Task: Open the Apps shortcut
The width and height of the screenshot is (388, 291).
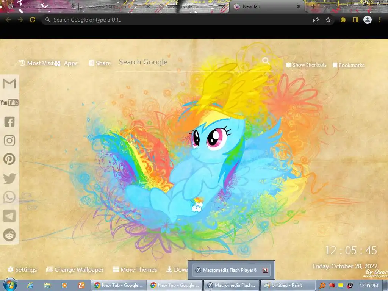Action: point(66,63)
